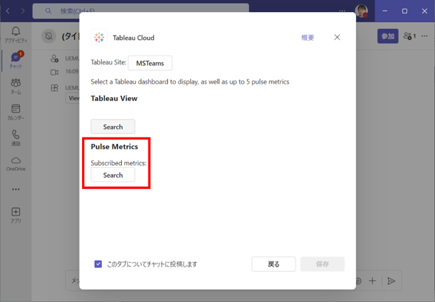Click the 保存 button
The width and height of the screenshot is (435, 302).
pyautogui.click(x=323, y=264)
